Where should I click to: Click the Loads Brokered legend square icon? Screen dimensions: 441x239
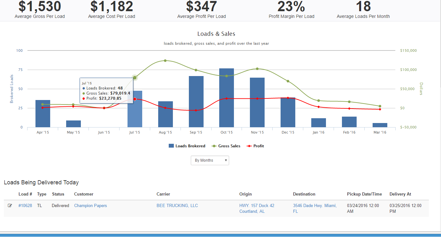click(171, 146)
